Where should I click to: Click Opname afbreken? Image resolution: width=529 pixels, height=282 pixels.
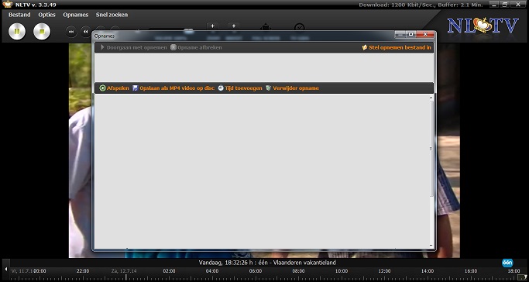tap(196, 47)
